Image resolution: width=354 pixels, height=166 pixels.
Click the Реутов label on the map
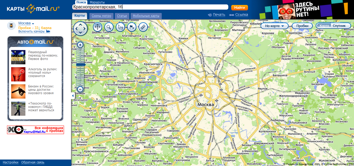[x=263, y=89]
